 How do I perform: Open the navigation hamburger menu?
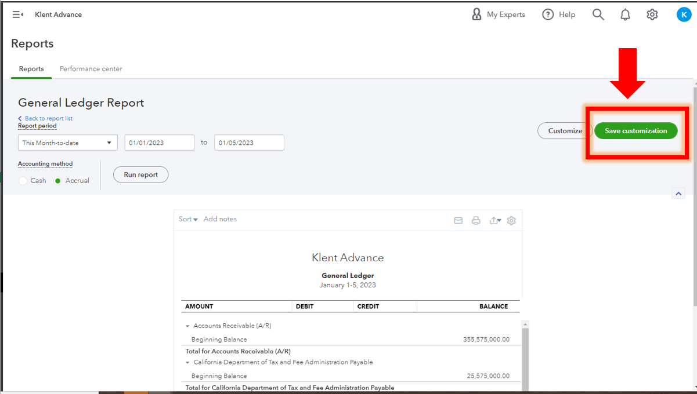[16, 14]
